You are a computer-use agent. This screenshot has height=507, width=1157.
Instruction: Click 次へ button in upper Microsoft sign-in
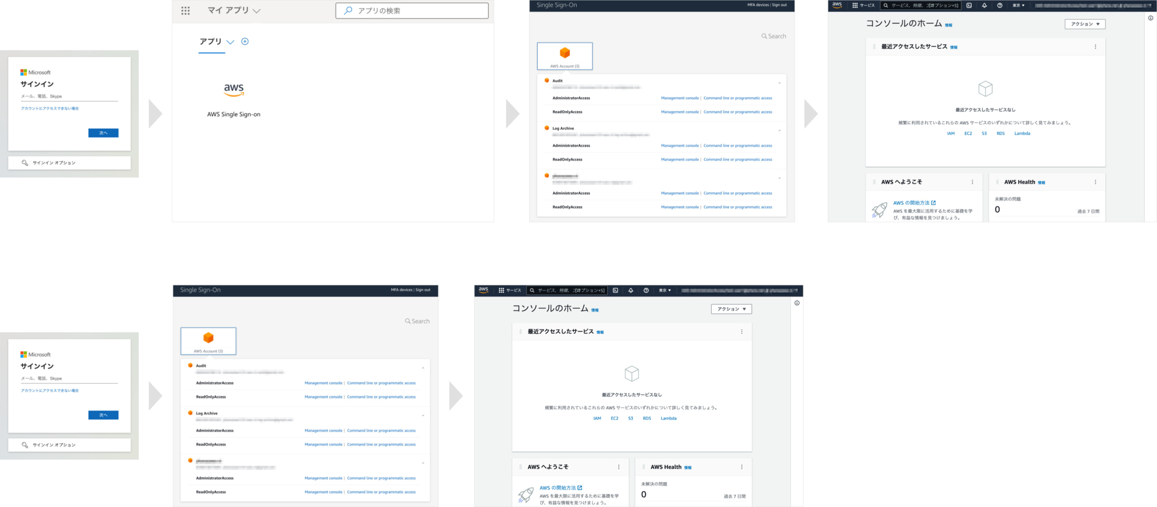tap(103, 133)
